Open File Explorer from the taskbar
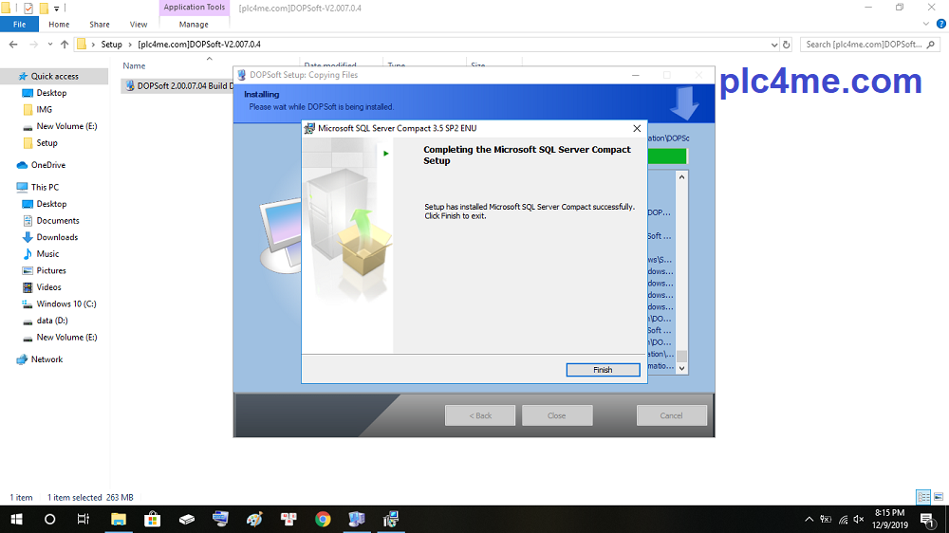The height and width of the screenshot is (533, 949). (x=119, y=519)
